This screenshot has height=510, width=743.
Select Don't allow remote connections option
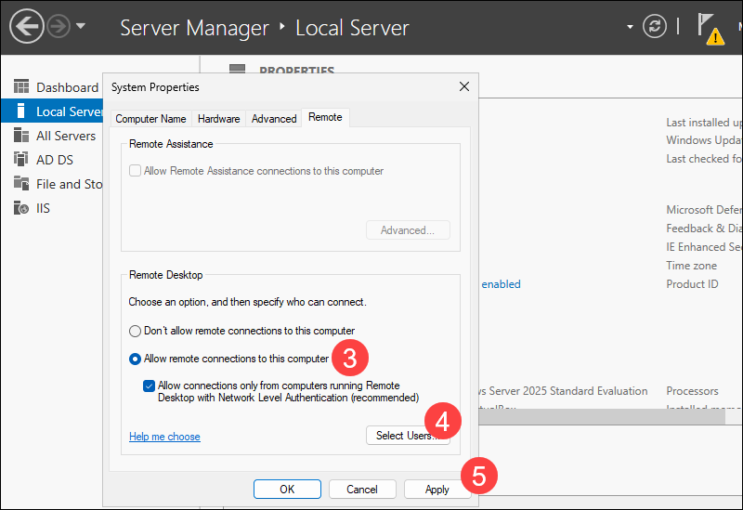pos(136,331)
